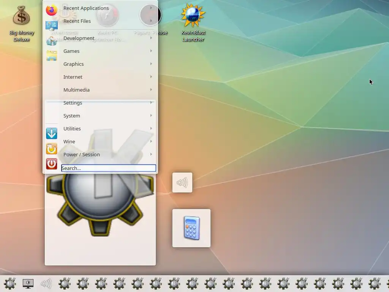Focus the Search... input field
The width and height of the screenshot is (389, 292).
pyautogui.click(x=108, y=168)
